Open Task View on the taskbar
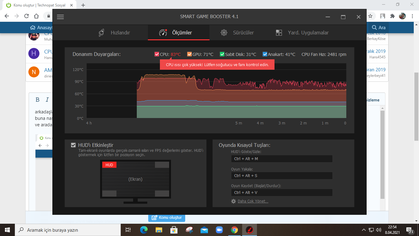The height and width of the screenshot is (236, 419). pos(128,230)
